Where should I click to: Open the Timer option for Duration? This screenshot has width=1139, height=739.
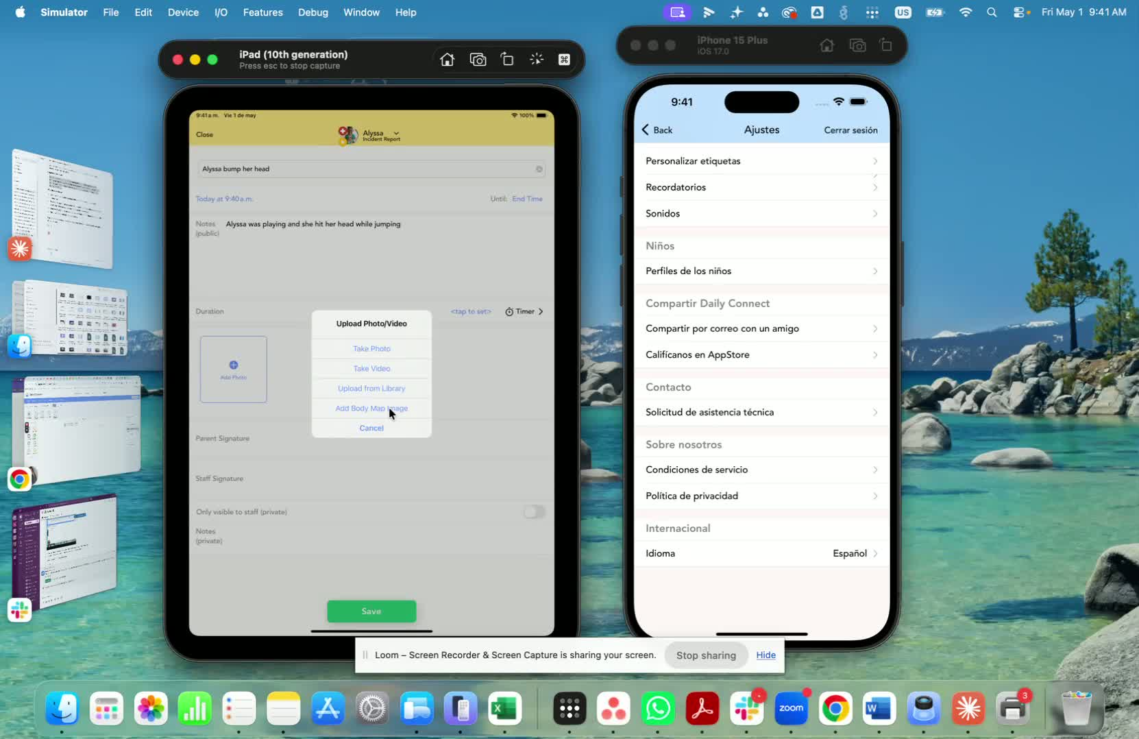pyautogui.click(x=524, y=311)
